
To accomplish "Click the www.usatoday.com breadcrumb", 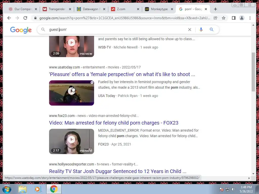I will (x=64, y=67).
